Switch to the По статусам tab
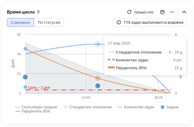The width and height of the screenshot is (194, 127). pyautogui.click(x=49, y=22)
